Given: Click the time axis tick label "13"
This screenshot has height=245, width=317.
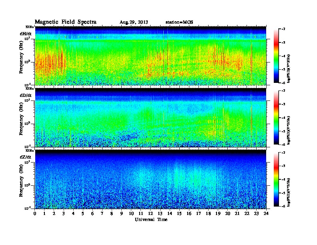Looking at the screenshot, I should point(160,214).
